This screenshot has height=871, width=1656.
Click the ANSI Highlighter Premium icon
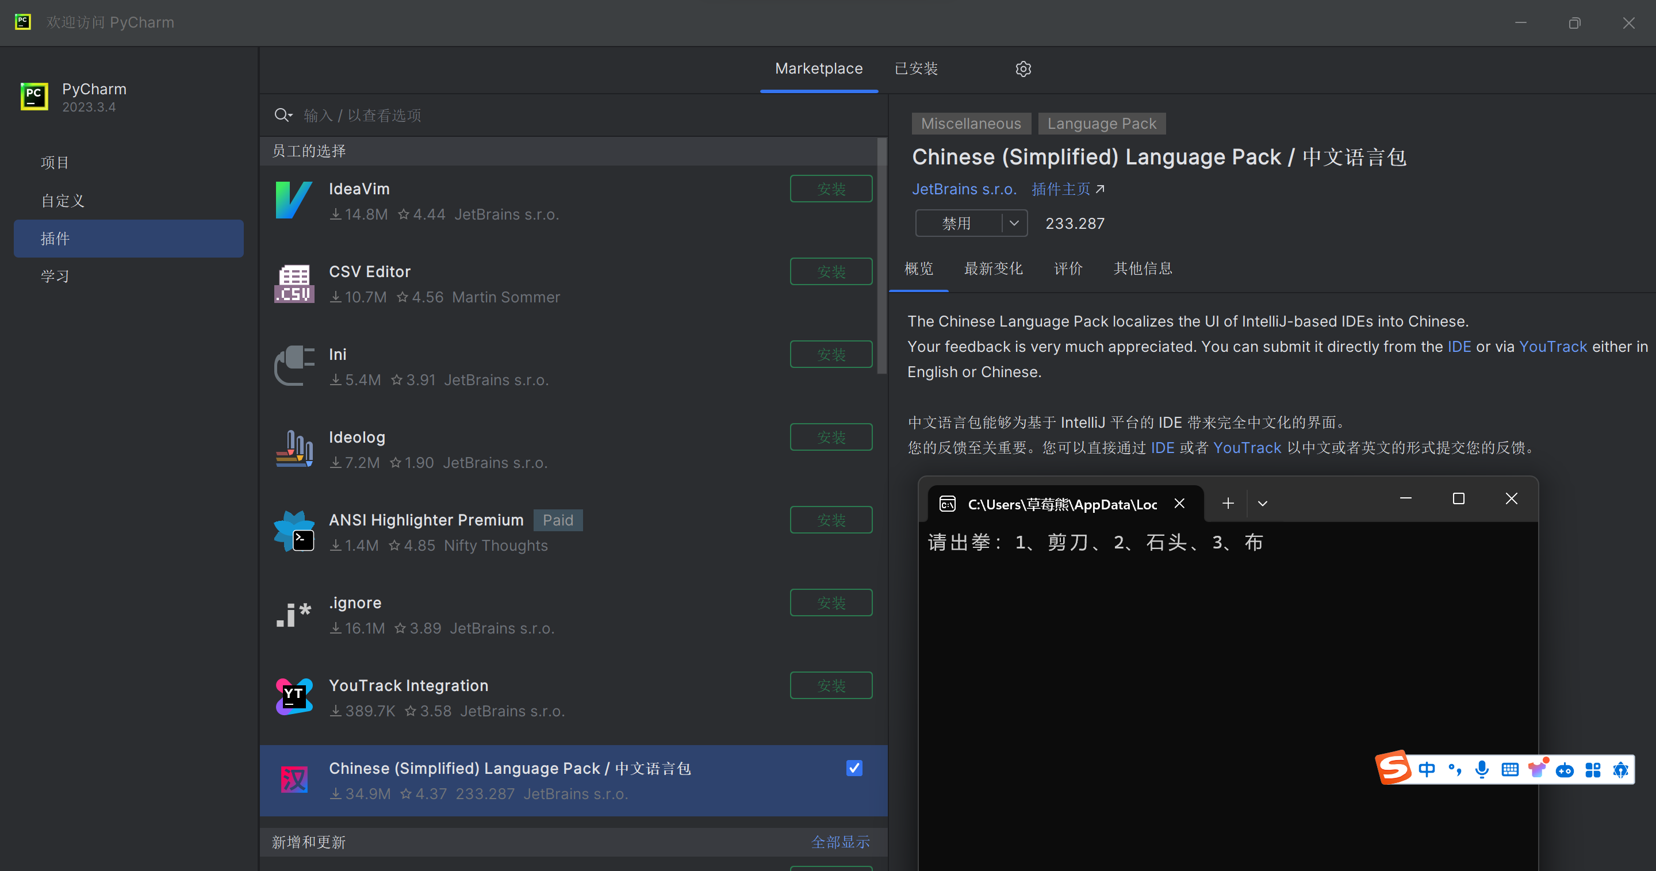(x=294, y=532)
